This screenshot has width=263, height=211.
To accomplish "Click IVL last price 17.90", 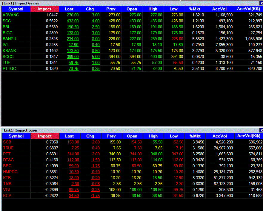I will [x=73, y=45].
